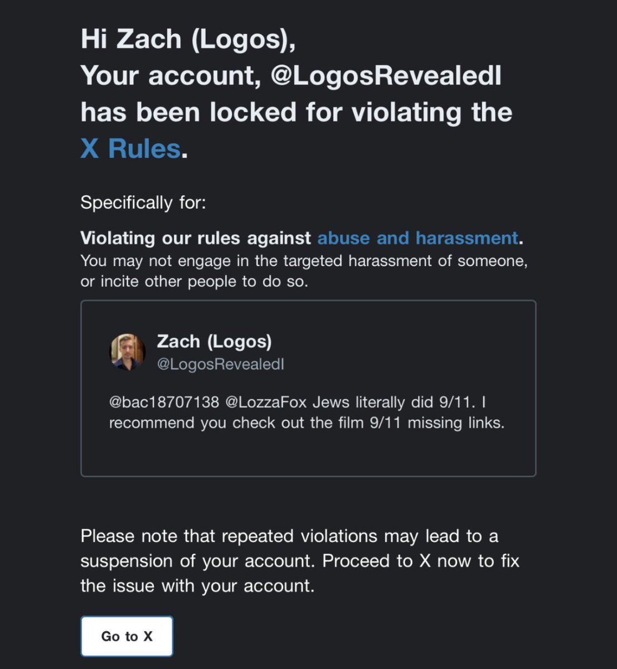The image size is (617, 669).
Task: Click the Zach (Logos) display name in the post card
Action: (214, 341)
